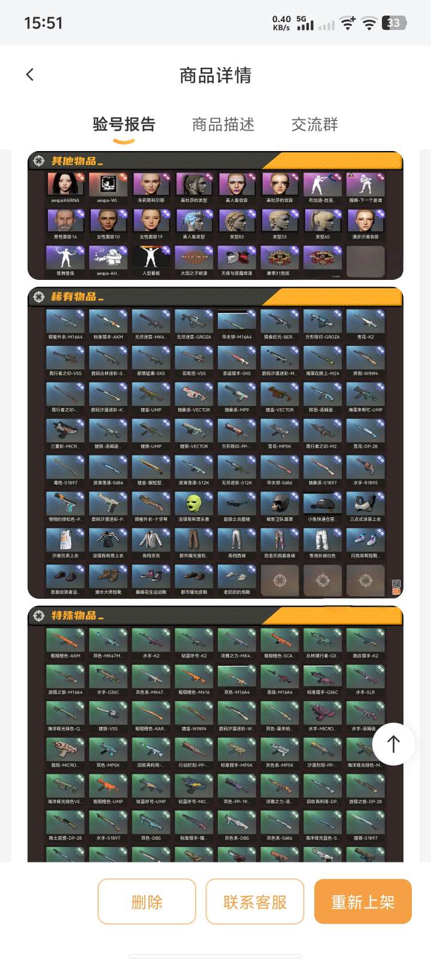
Task: Tap the 标准猎手-AKM weapon skin icon
Action: [108, 322]
